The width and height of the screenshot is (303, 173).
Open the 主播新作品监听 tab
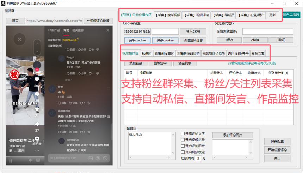pyautogui.click(x=188, y=53)
